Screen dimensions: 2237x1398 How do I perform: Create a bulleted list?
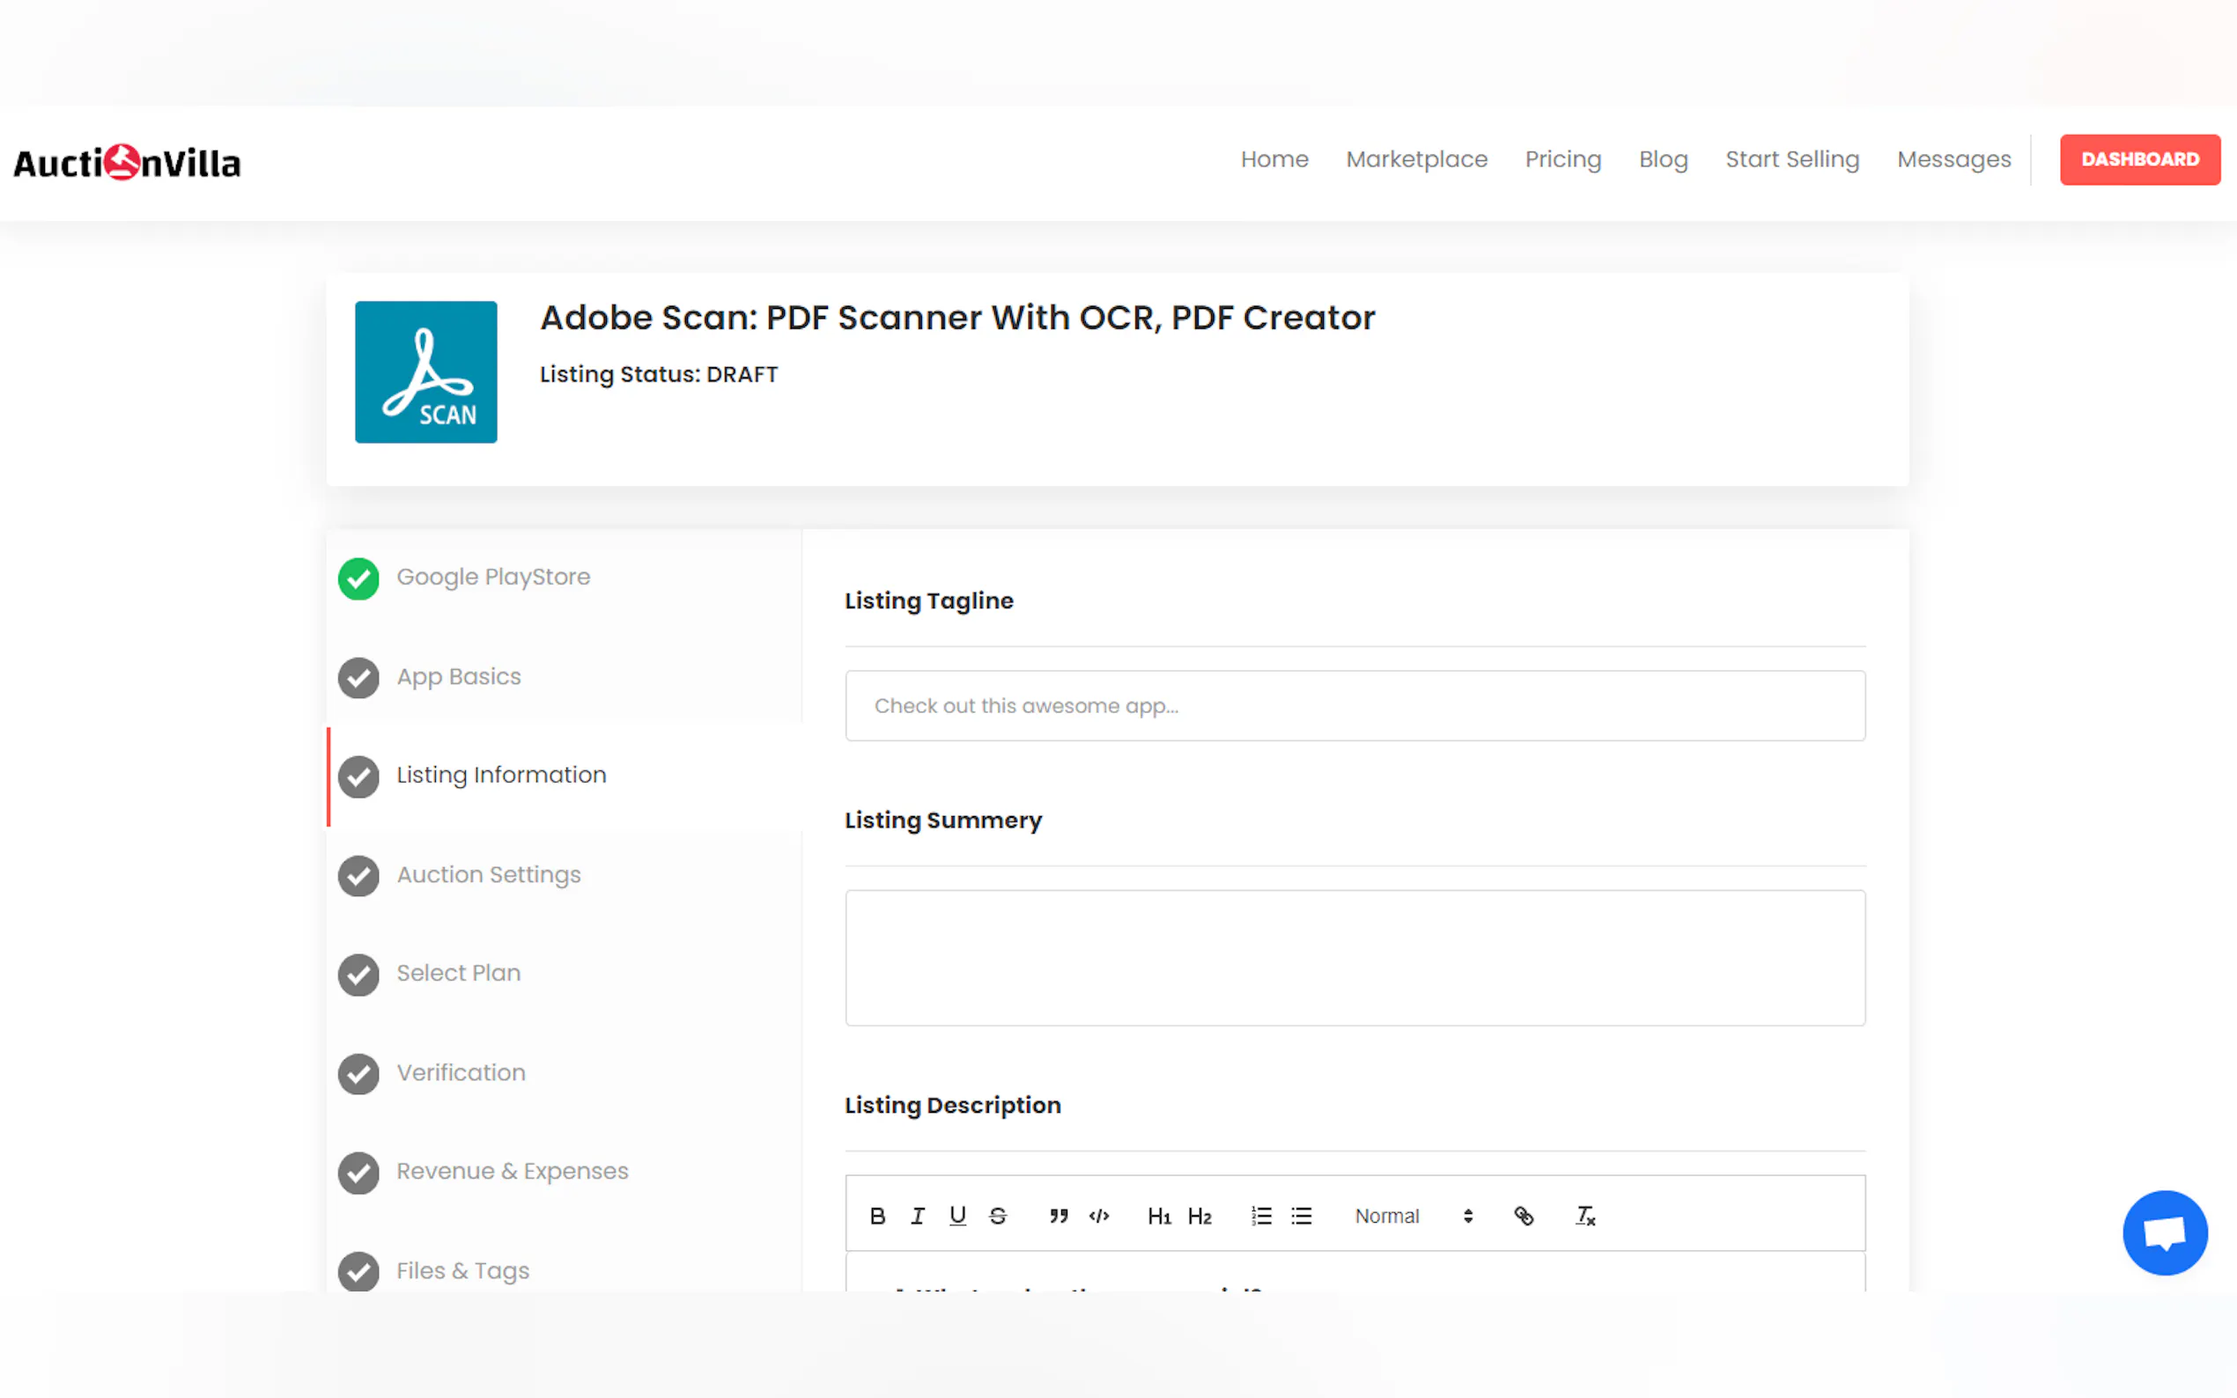click(1301, 1216)
